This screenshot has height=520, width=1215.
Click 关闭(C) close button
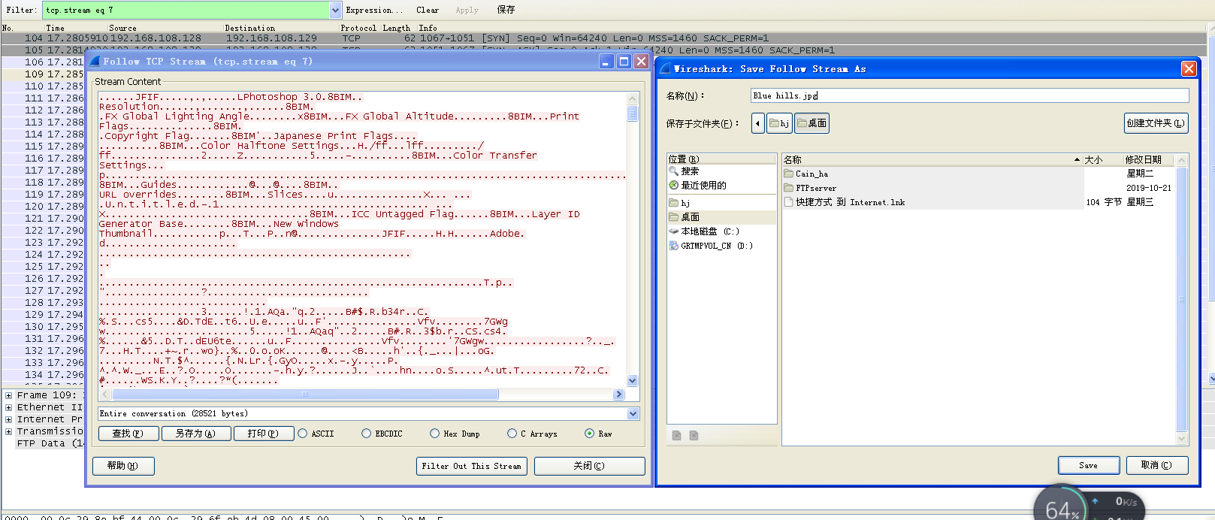589,466
